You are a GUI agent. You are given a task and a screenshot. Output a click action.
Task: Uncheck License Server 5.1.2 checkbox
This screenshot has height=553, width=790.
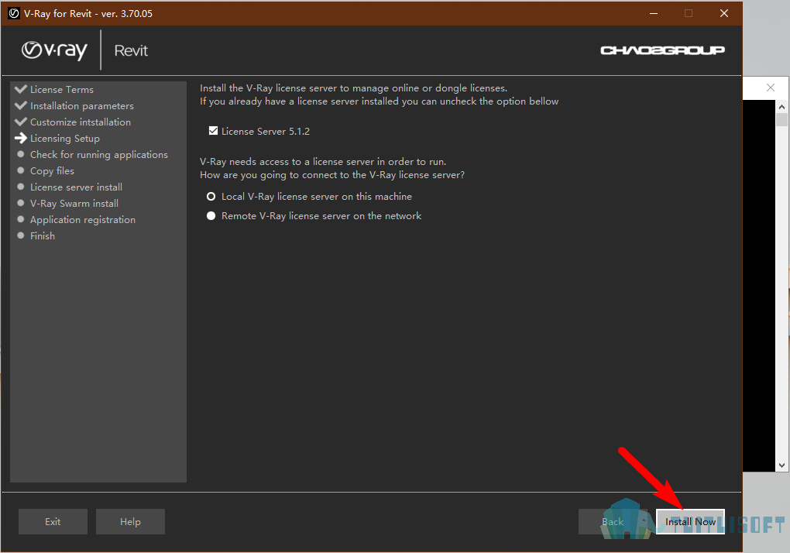[x=213, y=131]
